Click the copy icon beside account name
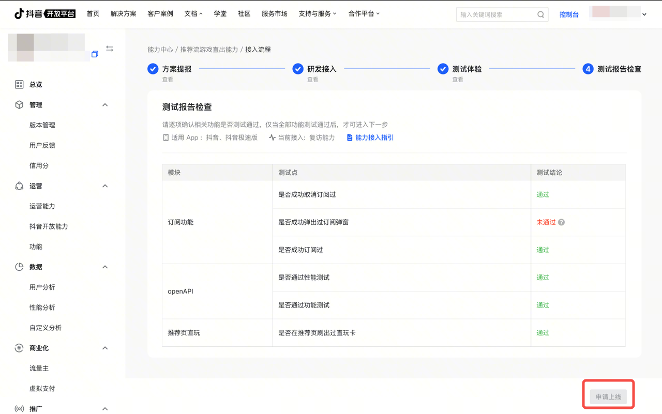The image size is (662, 414). tap(95, 54)
